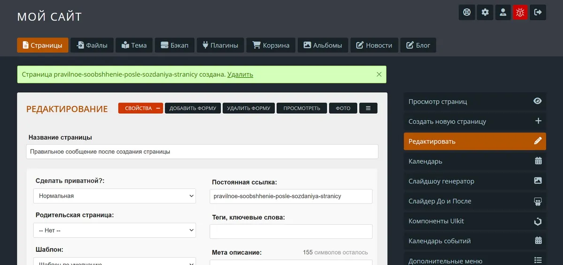The width and height of the screenshot is (563, 265).
Task: Click the pencil icon next to Редактировать
Action: pyautogui.click(x=538, y=141)
